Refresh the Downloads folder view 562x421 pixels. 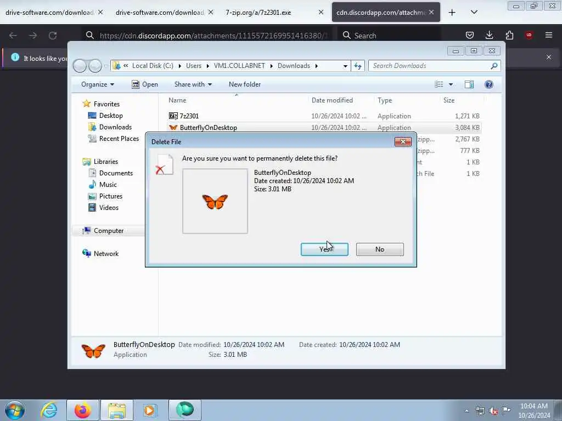[x=358, y=66]
